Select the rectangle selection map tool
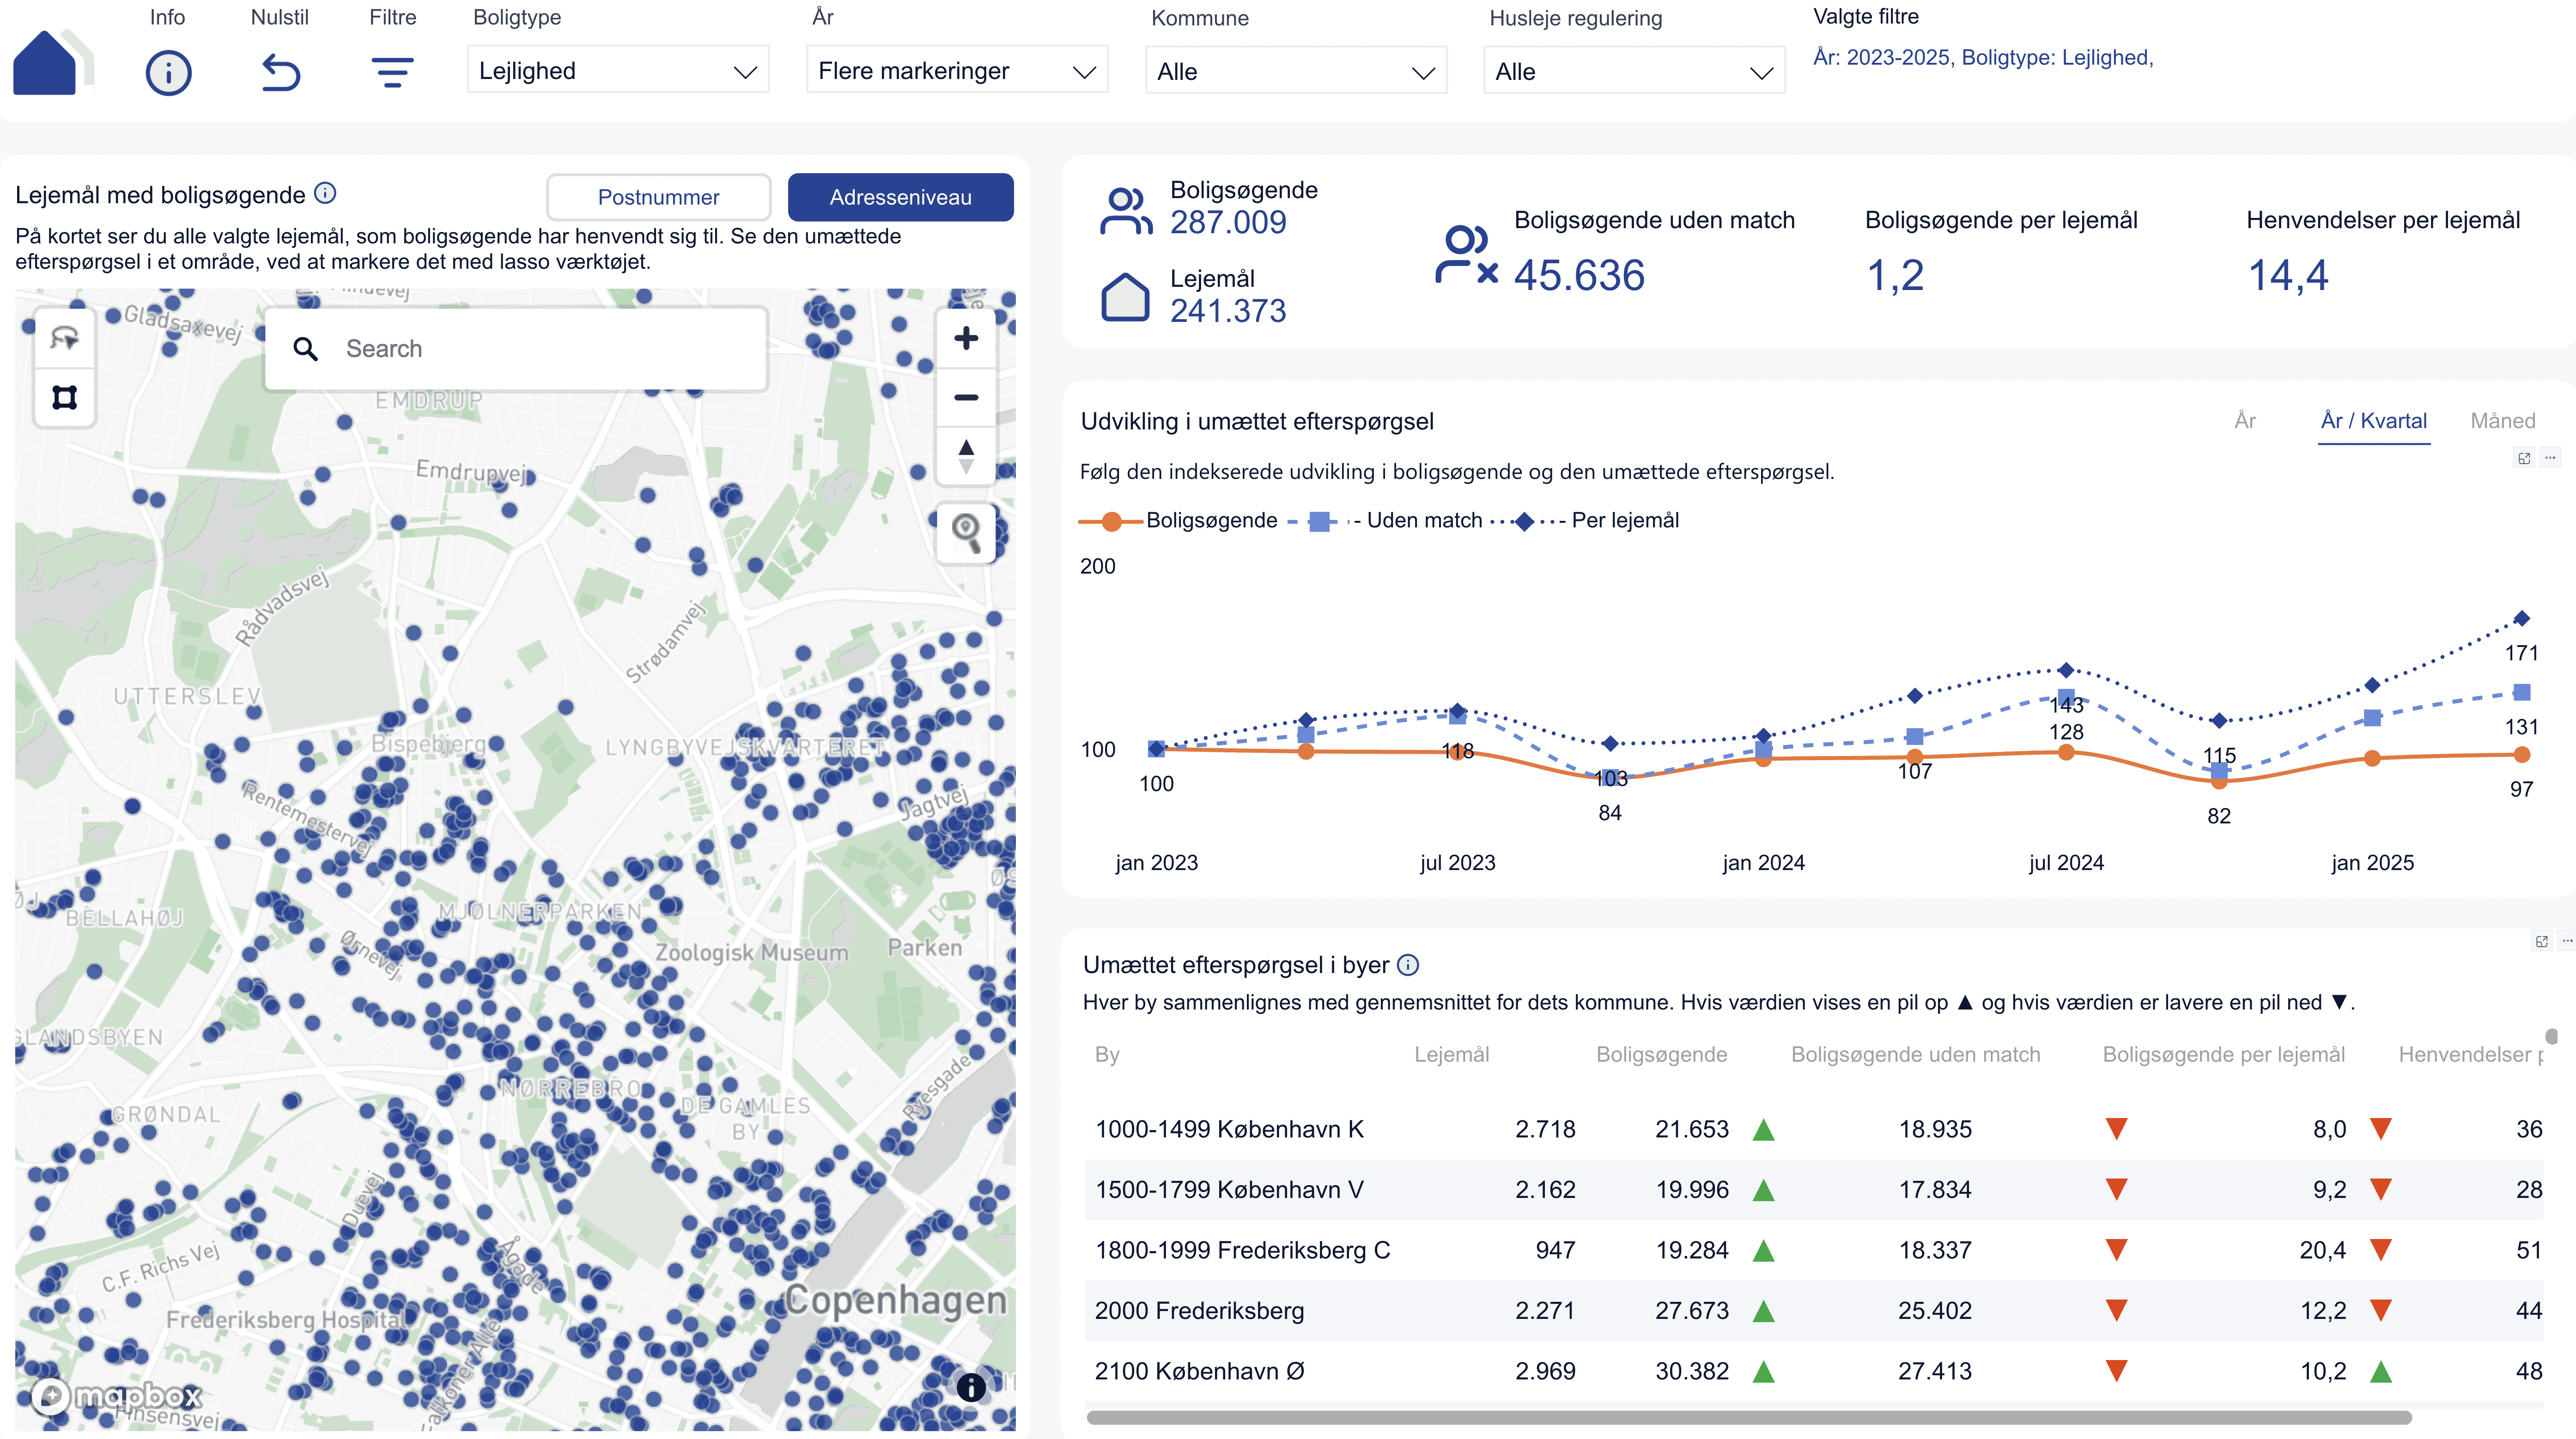Viewport: 2576px width, 1439px height. click(65, 398)
